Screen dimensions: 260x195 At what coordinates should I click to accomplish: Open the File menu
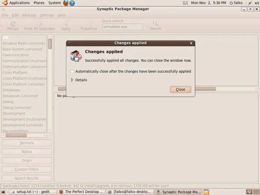pyautogui.click(x=5, y=15)
